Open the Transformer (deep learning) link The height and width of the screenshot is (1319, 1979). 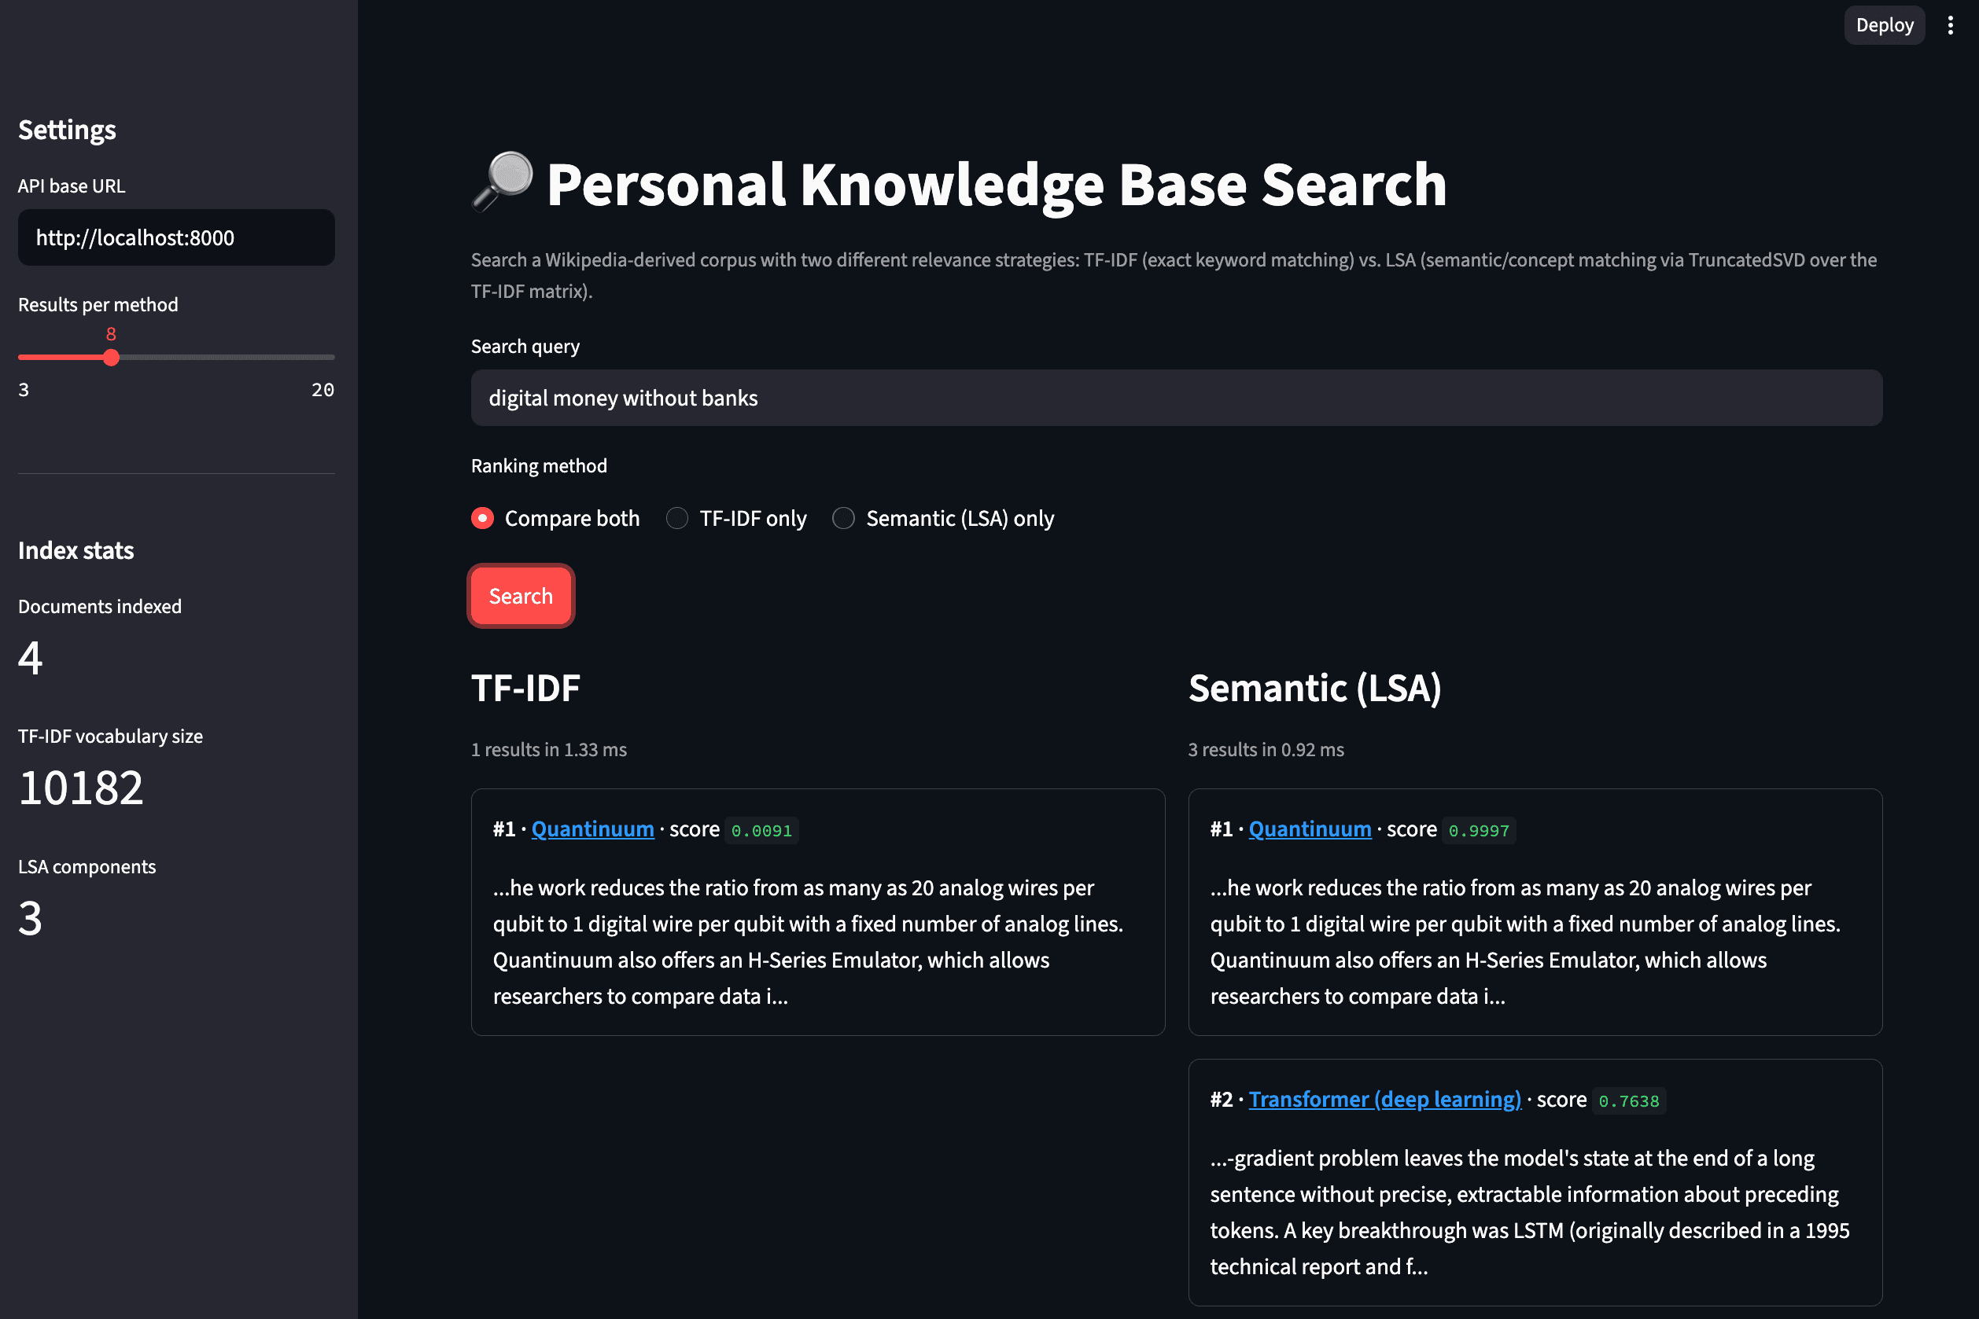(1384, 1100)
